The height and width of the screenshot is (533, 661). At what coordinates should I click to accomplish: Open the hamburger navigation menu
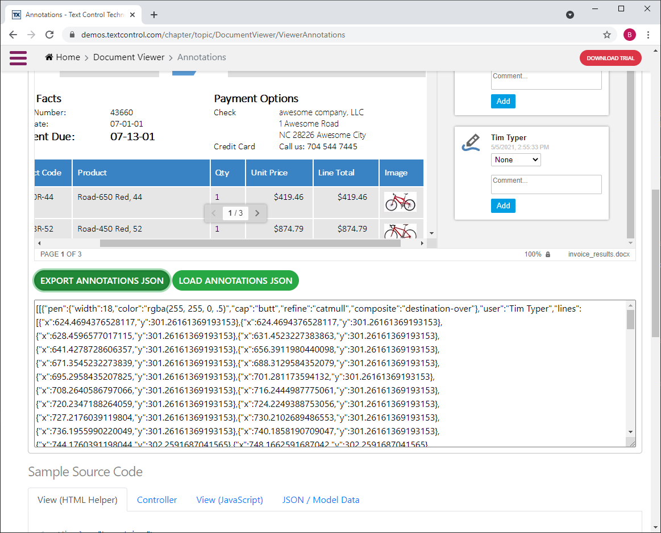pyautogui.click(x=18, y=57)
